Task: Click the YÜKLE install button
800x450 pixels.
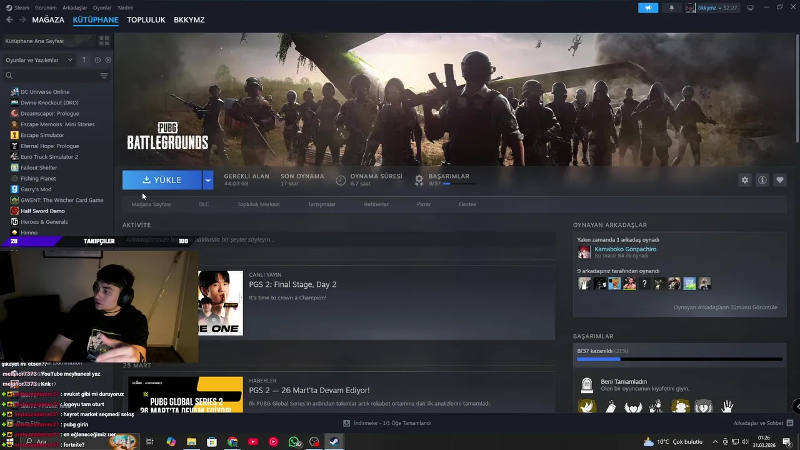Action: point(162,180)
